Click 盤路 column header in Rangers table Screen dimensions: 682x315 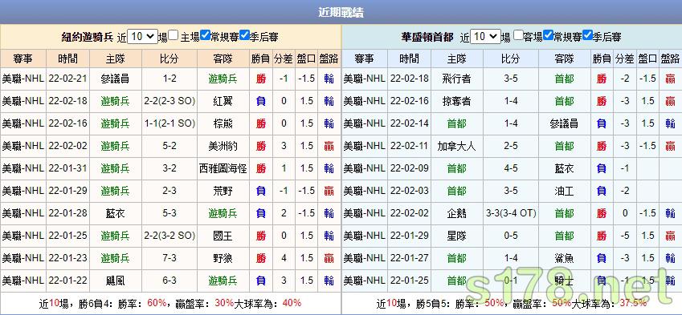329,59
